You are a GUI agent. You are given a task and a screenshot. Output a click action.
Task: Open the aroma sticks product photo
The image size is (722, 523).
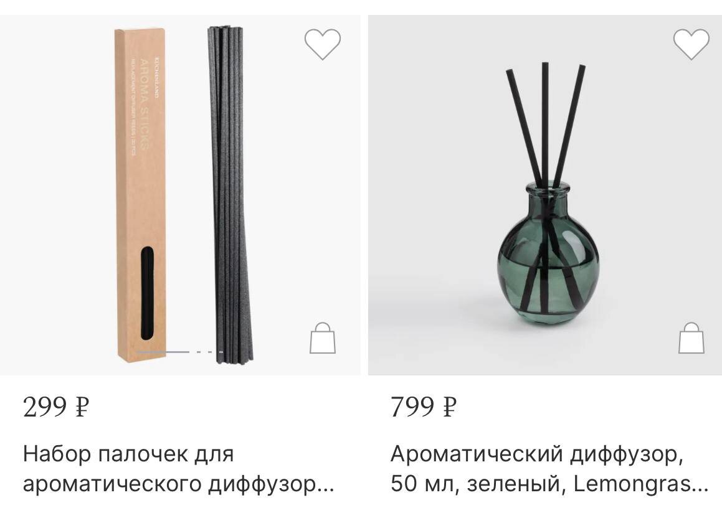point(180,196)
